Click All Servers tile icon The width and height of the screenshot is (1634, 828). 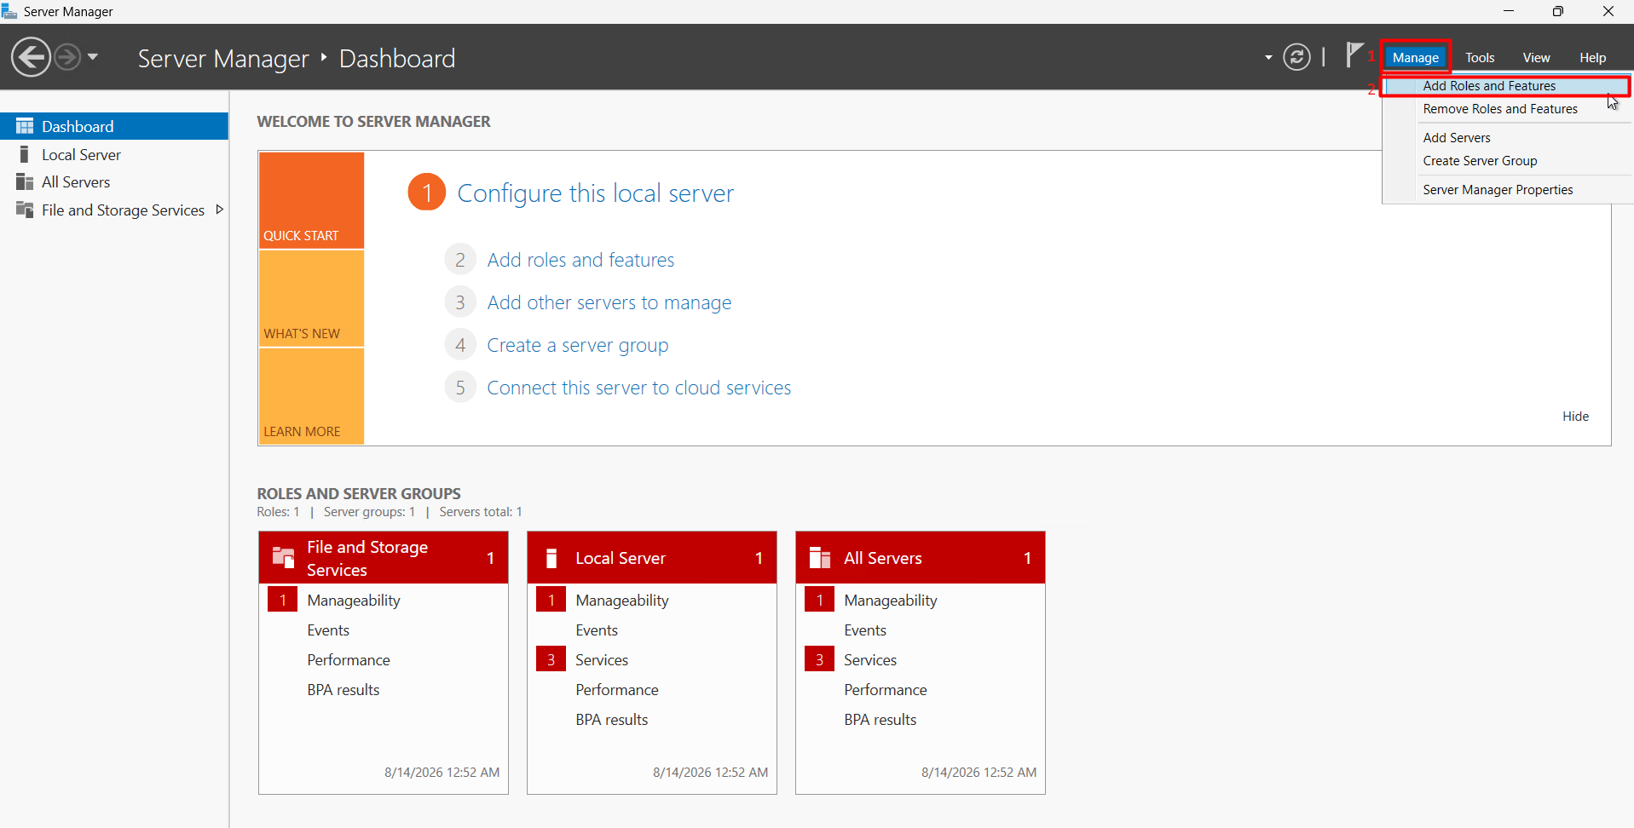tap(820, 558)
